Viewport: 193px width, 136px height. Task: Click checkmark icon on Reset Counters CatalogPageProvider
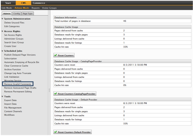coord(56,94)
